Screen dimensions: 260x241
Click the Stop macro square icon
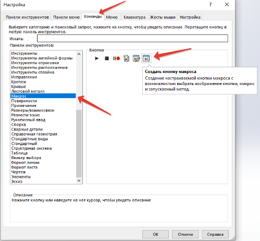pyautogui.click(x=107, y=58)
